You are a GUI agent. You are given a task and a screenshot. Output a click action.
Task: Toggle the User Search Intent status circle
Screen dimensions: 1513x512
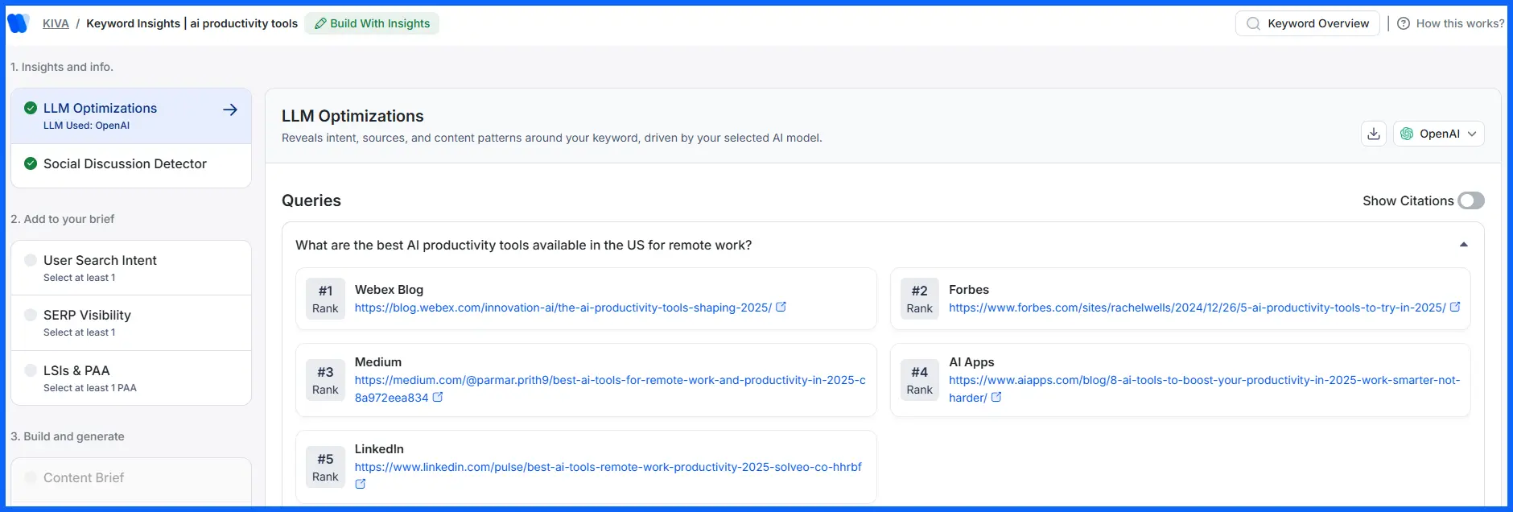[x=31, y=260]
